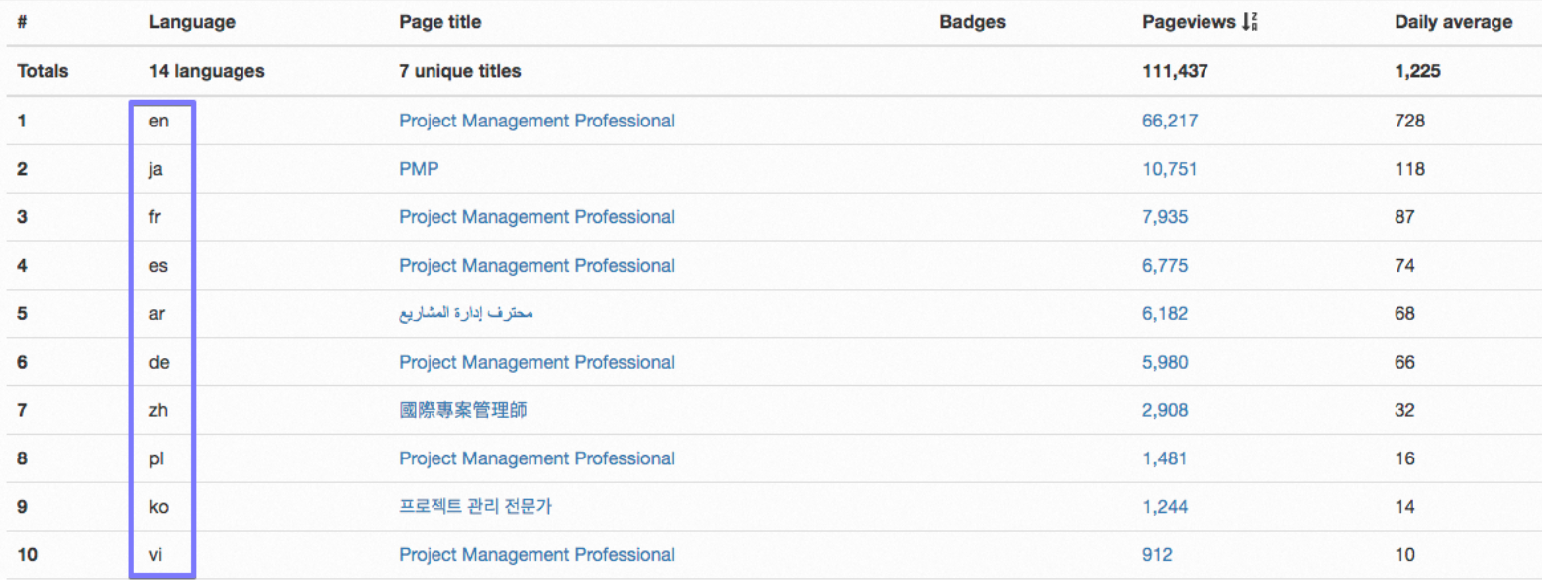The width and height of the screenshot is (1542, 583).
Task: Open the Arabic page title link
Action: click(466, 314)
